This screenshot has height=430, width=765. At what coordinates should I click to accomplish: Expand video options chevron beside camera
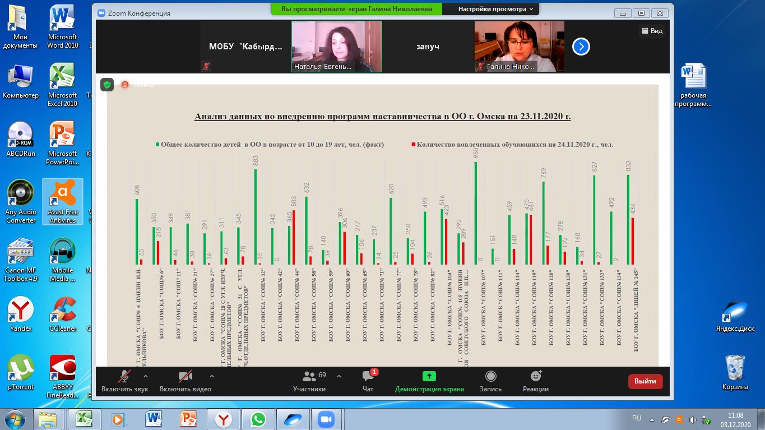[211, 376]
